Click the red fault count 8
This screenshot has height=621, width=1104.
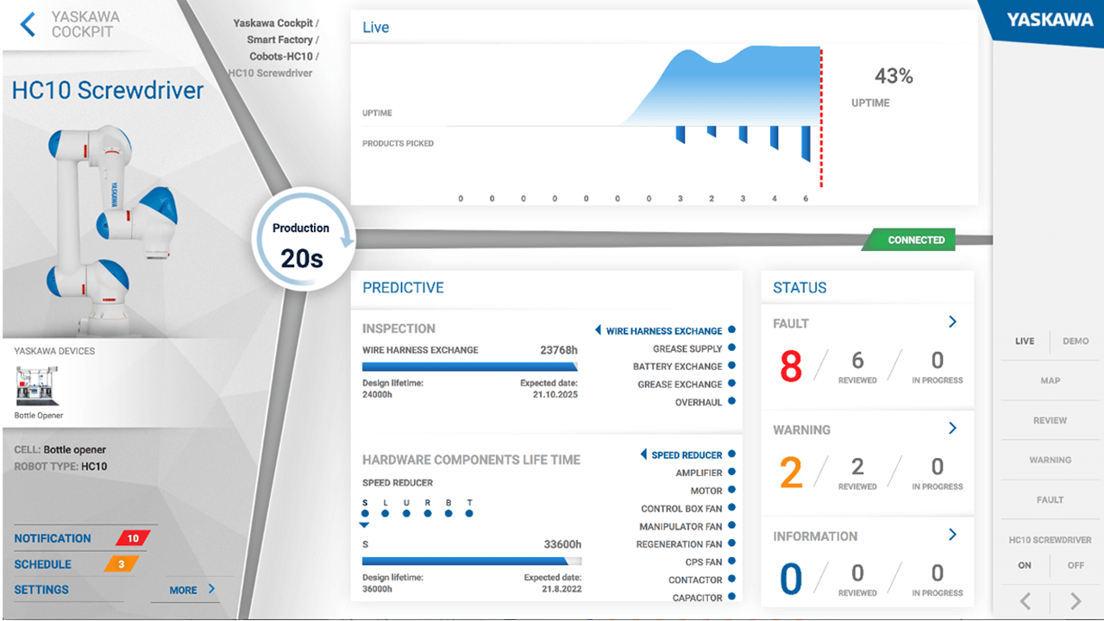click(x=791, y=367)
